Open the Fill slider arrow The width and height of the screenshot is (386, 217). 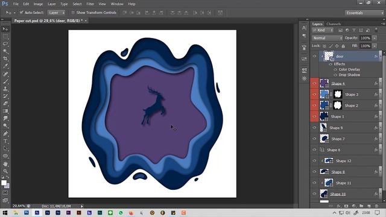click(375, 46)
